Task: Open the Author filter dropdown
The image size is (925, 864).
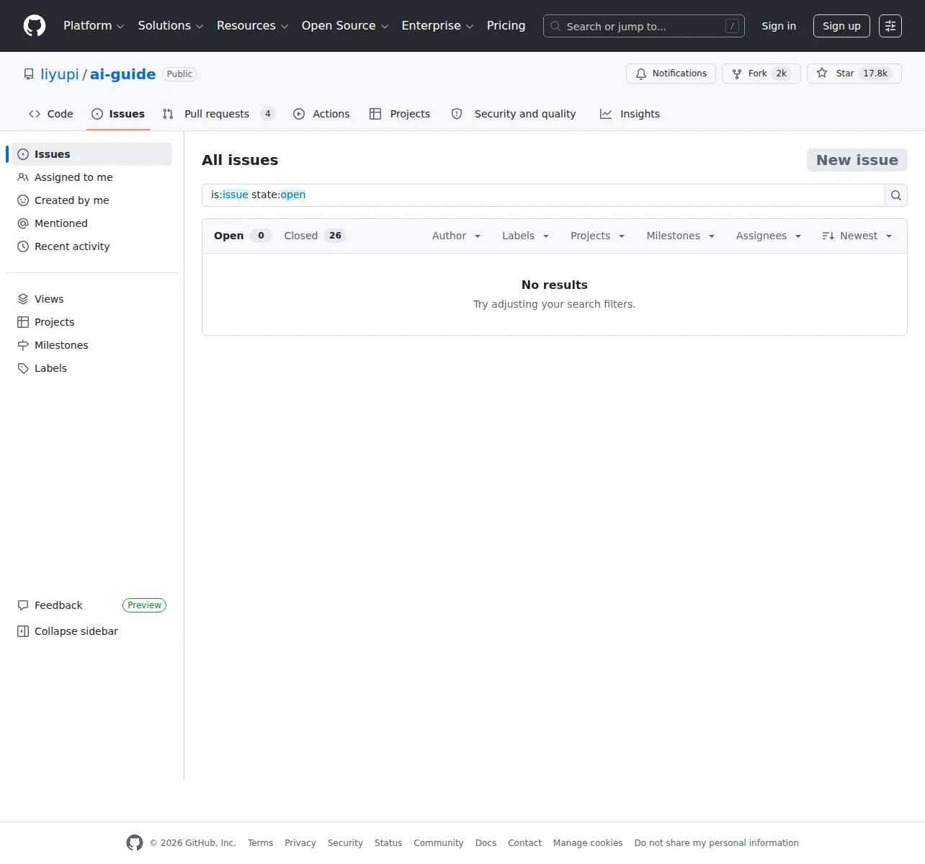Action: 457,236
